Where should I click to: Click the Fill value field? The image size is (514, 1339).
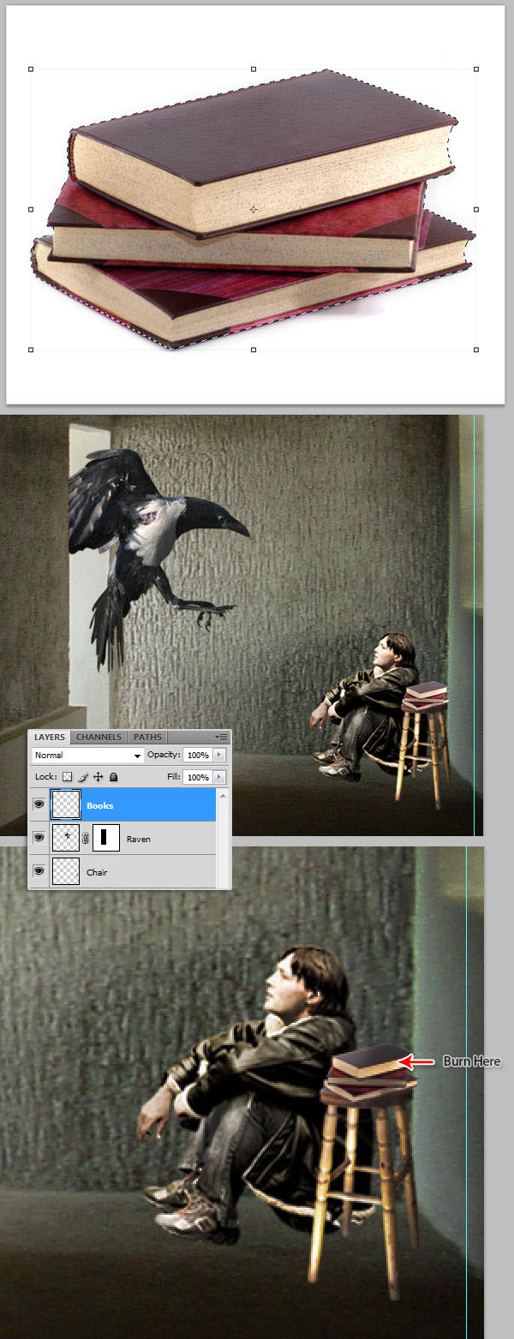(197, 777)
